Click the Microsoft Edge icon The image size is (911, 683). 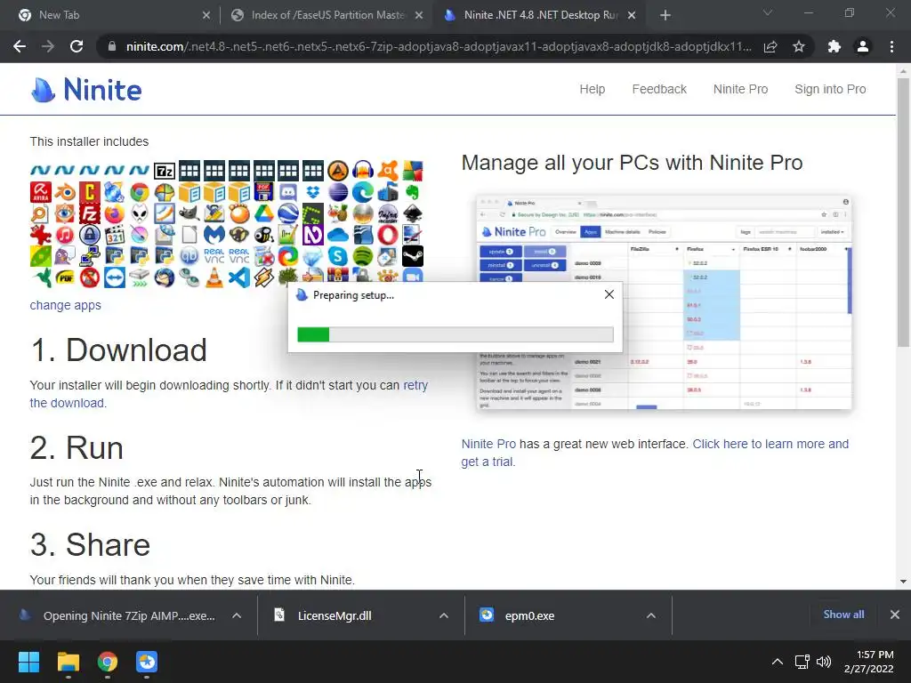coord(363,192)
